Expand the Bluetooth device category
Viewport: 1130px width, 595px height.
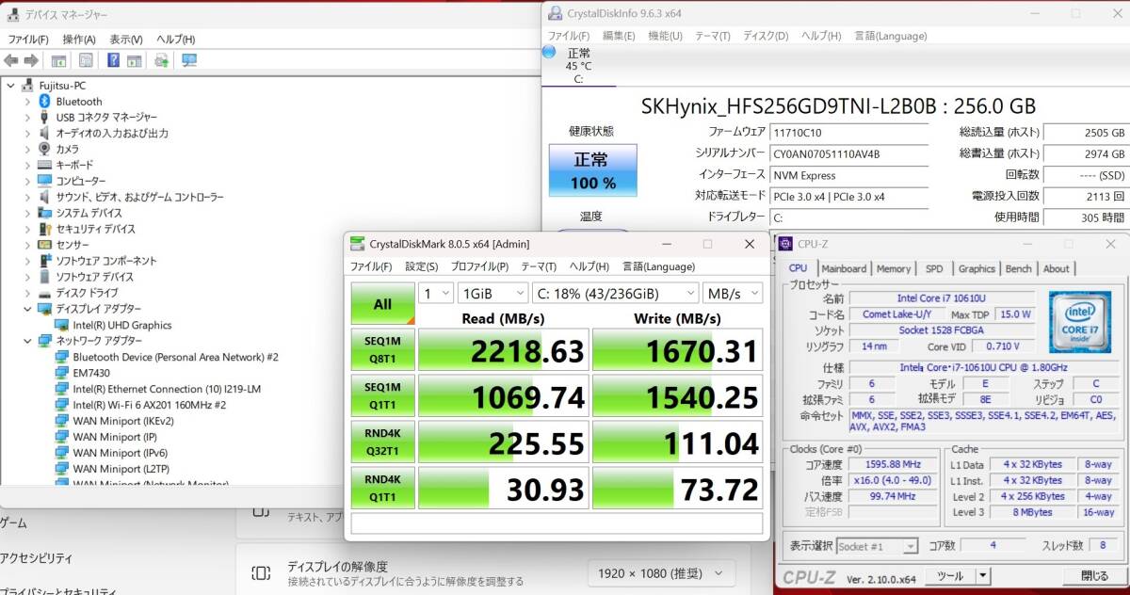(27, 102)
